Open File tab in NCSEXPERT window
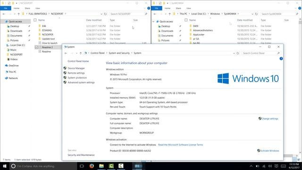The height and width of the screenshot is (170, 302). point(6,8)
